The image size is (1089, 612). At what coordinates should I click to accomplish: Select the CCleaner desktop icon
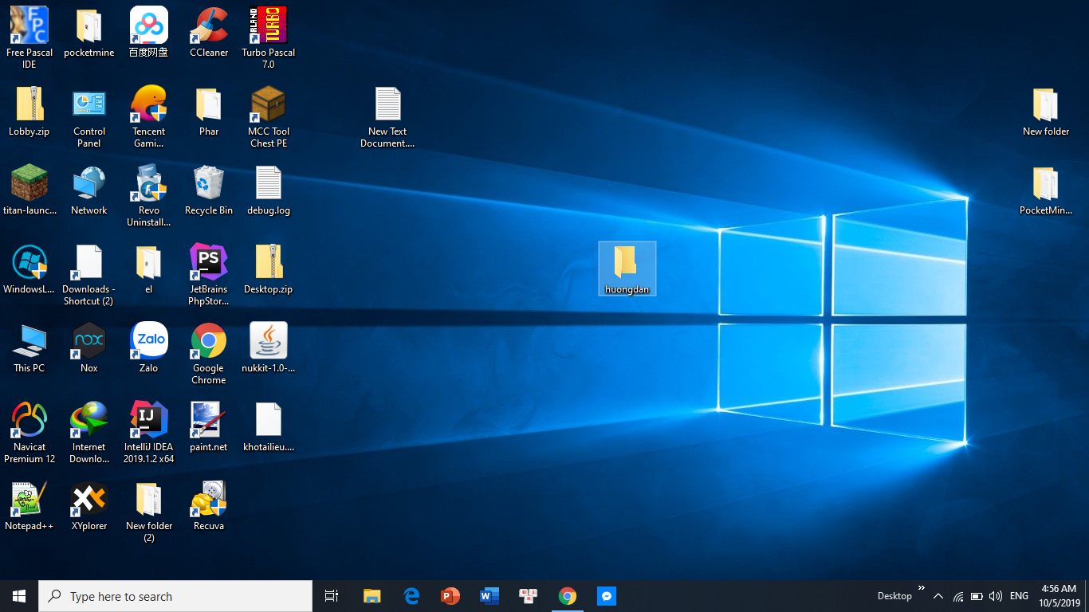pos(208,26)
